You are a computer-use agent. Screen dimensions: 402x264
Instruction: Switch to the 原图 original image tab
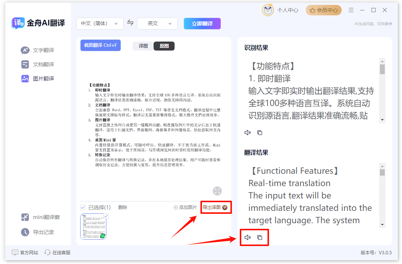(x=164, y=45)
